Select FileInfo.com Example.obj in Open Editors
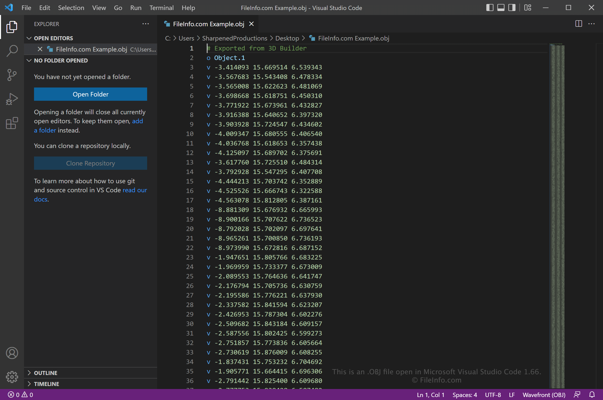Image resolution: width=603 pixels, height=400 pixels. (91, 49)
